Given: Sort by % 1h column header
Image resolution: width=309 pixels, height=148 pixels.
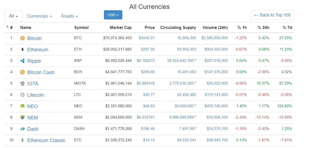Looking at the screenshot, I should click(x=242, y=28).
